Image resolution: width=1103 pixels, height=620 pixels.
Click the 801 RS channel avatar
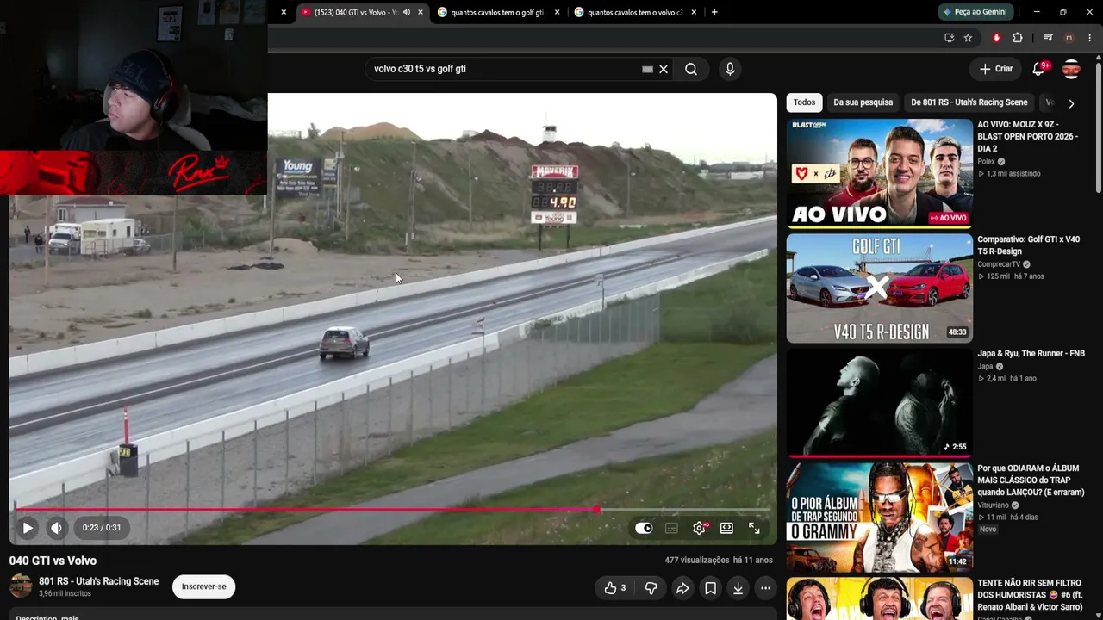21,586
